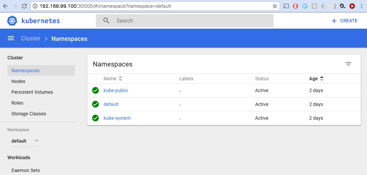Open Storage Classes sidebar item
This screenshot has width=367, height=175.
click(x=29, y=114)
